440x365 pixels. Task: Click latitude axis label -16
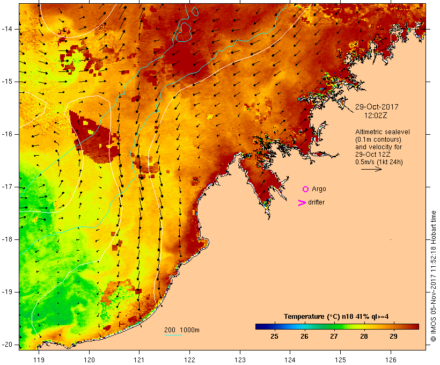point(7,134)
